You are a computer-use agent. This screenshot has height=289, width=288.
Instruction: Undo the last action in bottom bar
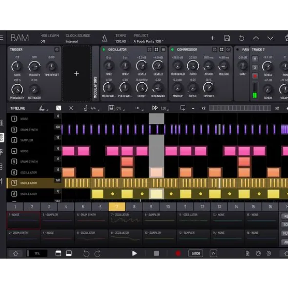(x=86, y=253)
